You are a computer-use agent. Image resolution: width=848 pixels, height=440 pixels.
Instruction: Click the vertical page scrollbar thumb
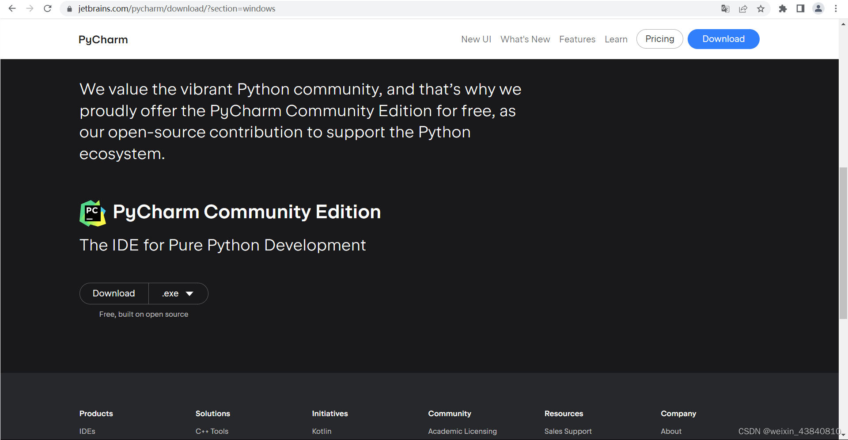(843, 243)
